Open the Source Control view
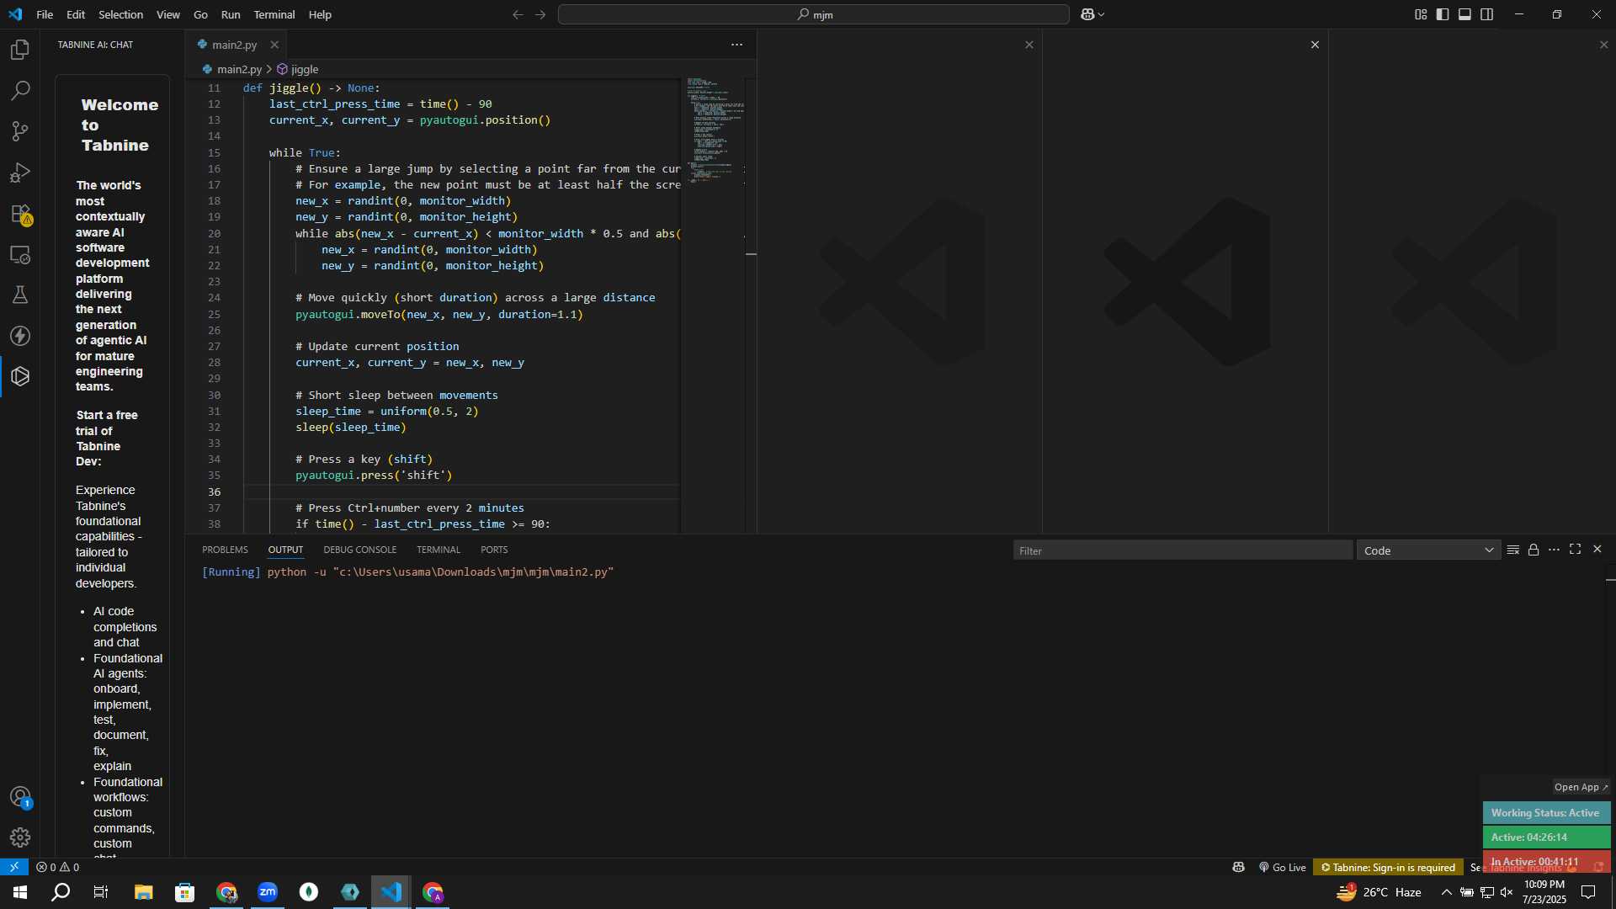 click(20, 131)
